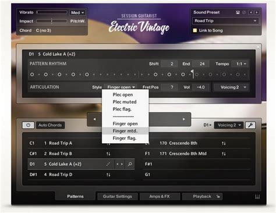Close the pattern editor panel
The image size is (276, 213).
(x=258, y=47)
